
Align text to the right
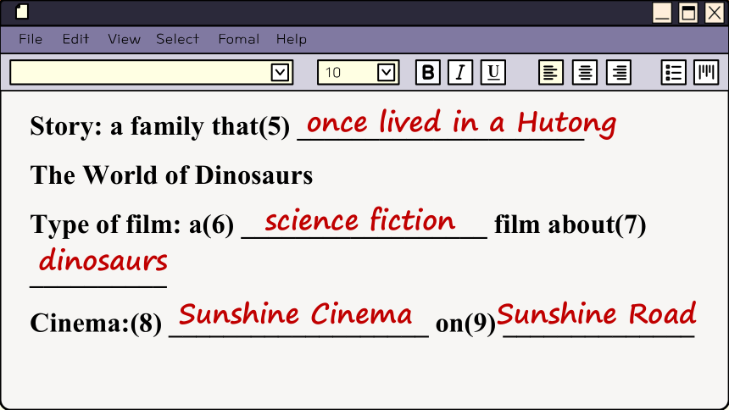coord(619,72)
